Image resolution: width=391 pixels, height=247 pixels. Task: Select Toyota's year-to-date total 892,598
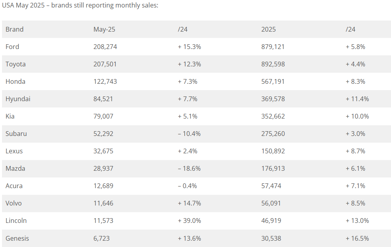(x=273, y=64)
